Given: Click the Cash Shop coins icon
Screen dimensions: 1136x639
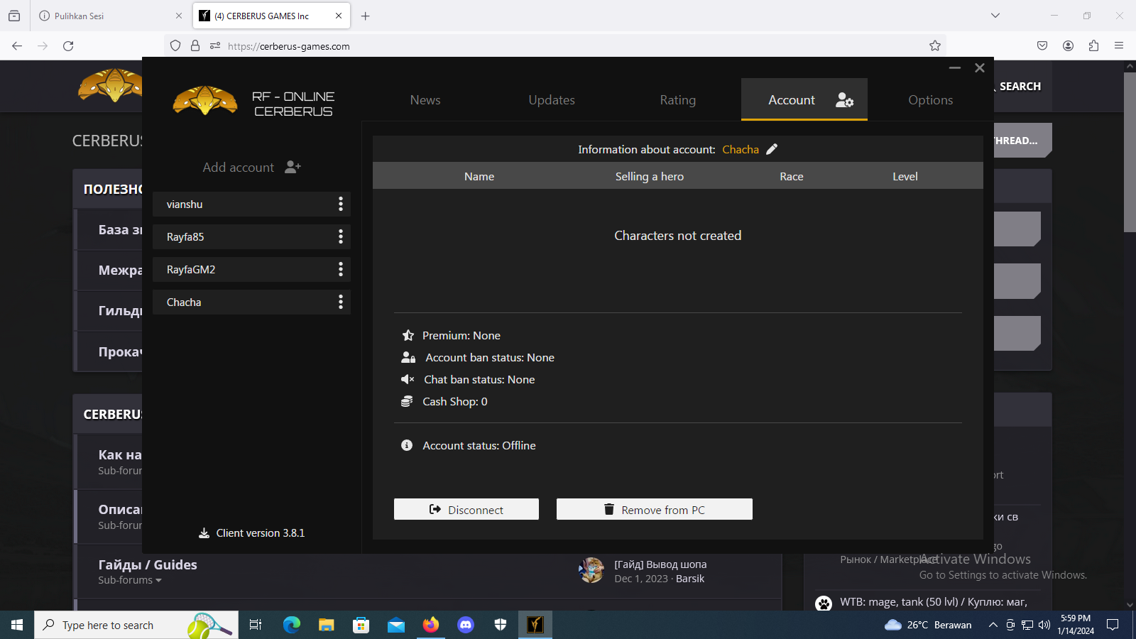Looking at the screenshot, I should (407, 401).
